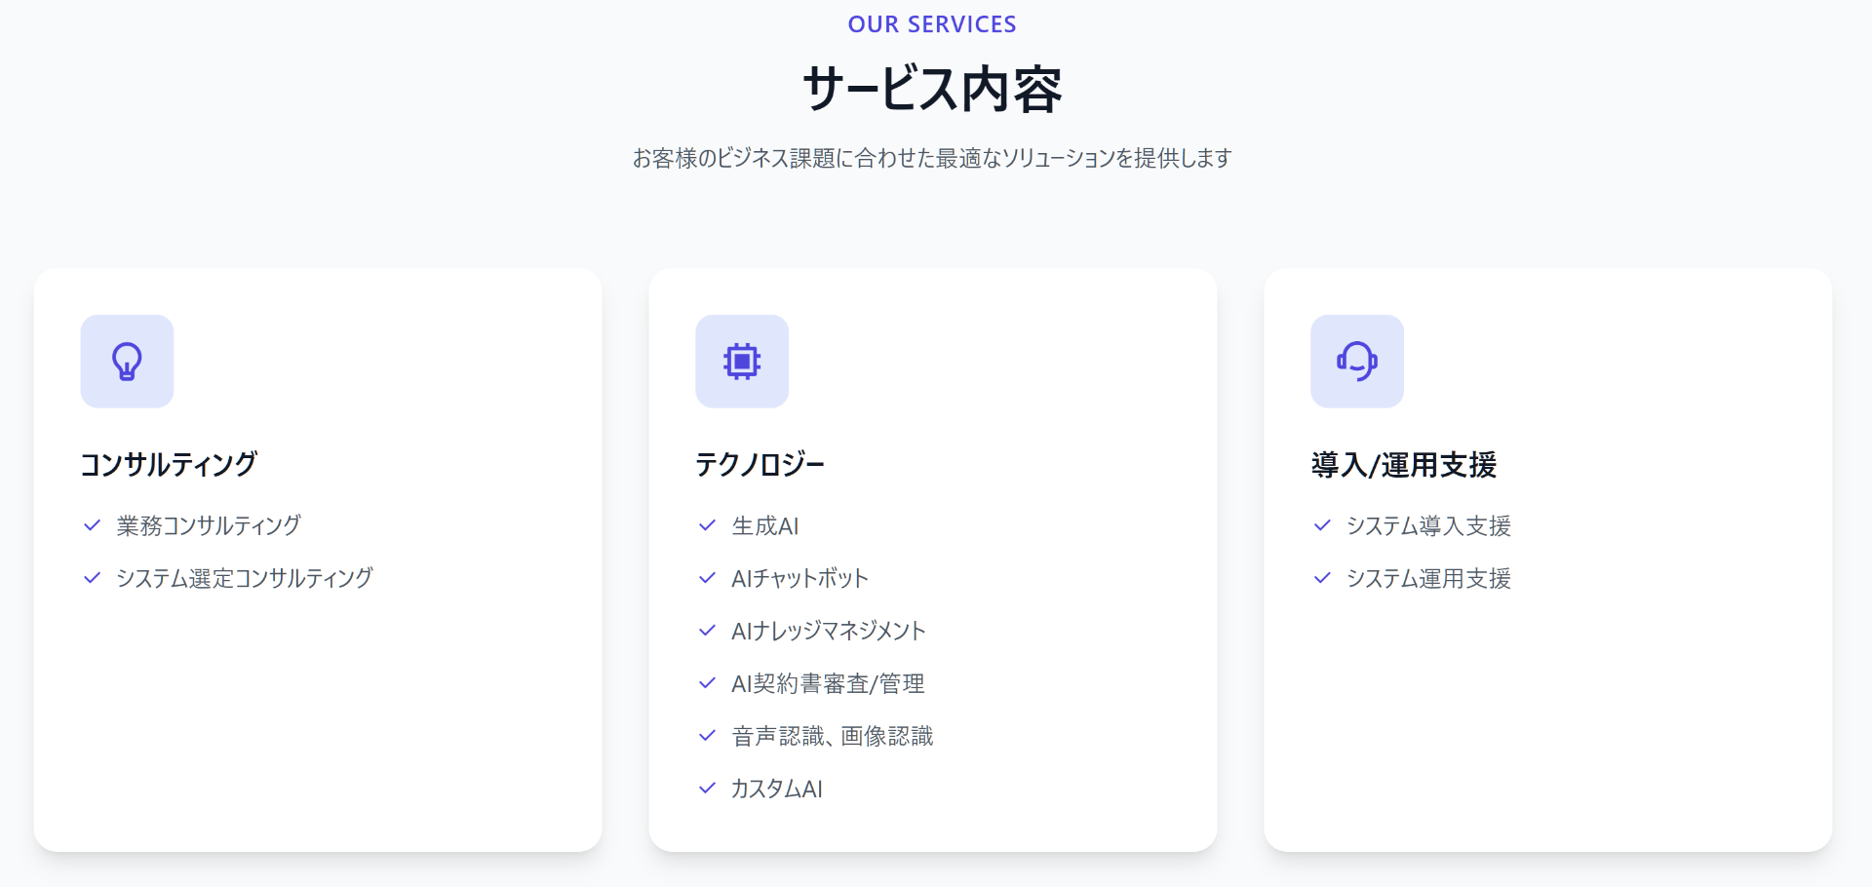1872x887 pixels.
Task: Click checkmark beside システム運用支援
Action: coord(1322,578)
